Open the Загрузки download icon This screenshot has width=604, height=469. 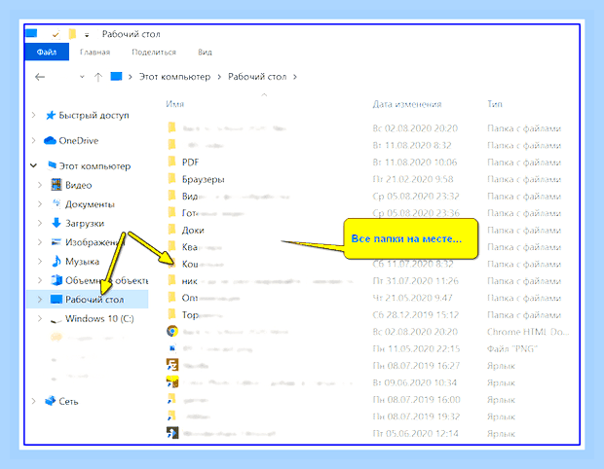tap(57, 223)
